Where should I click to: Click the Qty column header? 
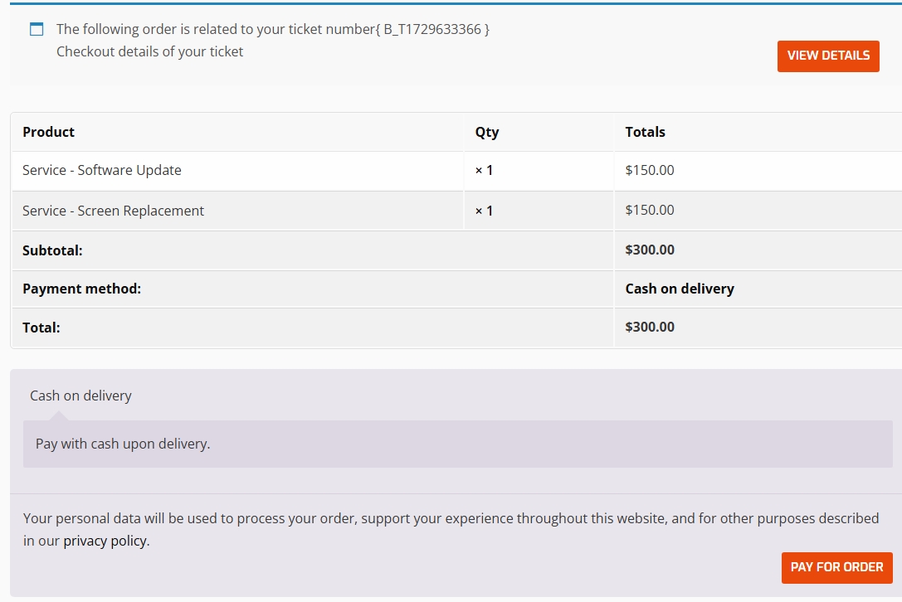(486, 132)
